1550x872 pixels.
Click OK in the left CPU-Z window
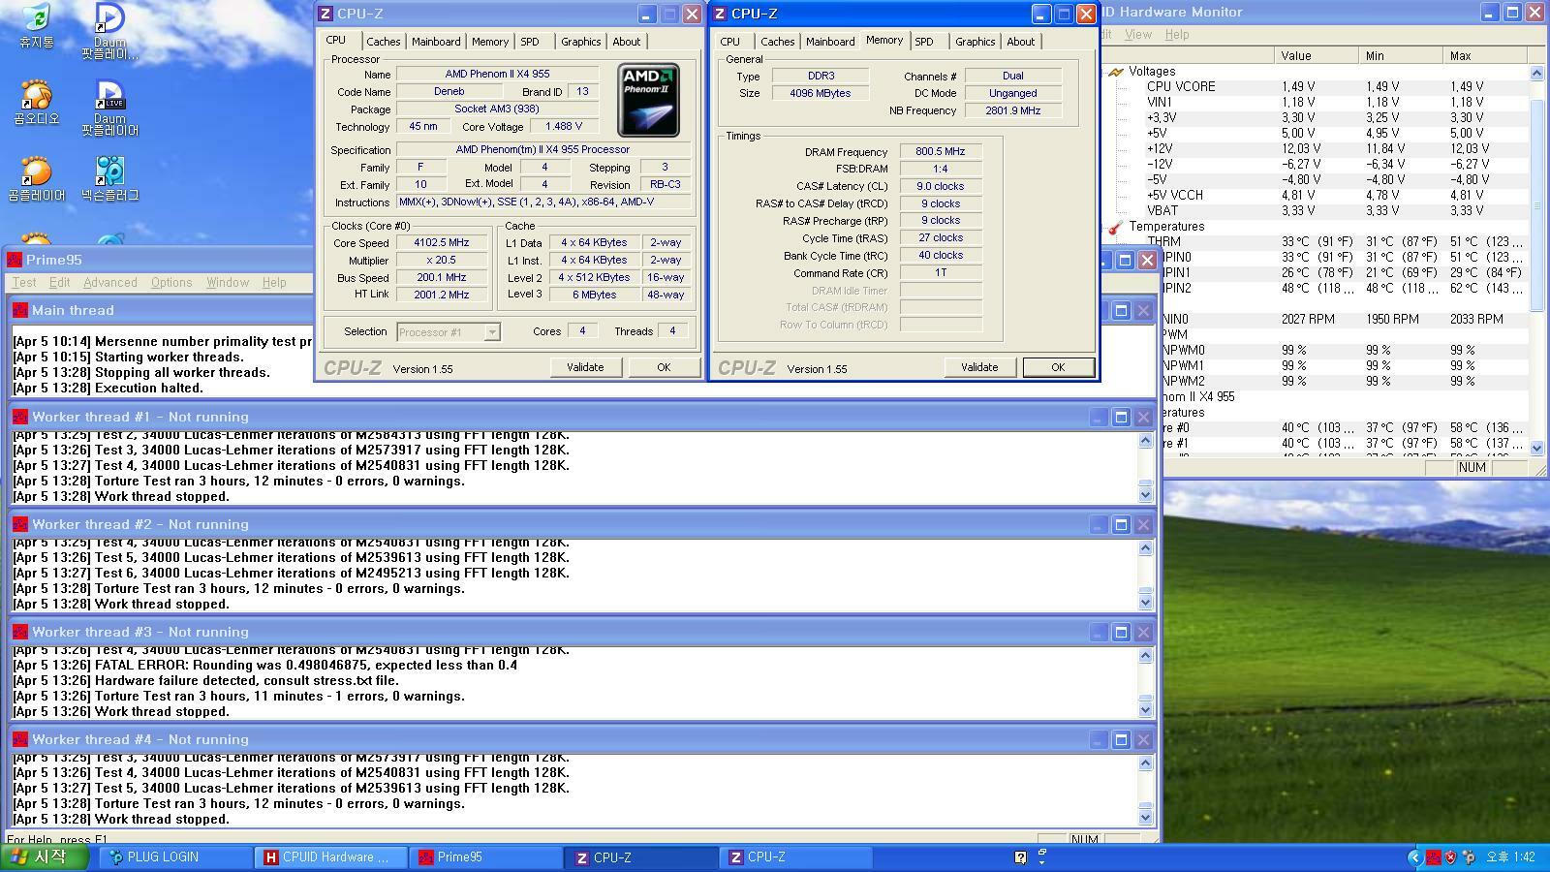(664, 367)
